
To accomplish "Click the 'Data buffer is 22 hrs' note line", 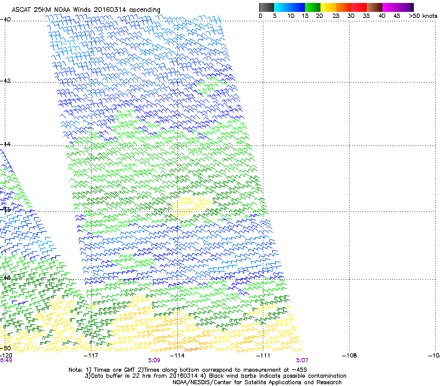I will 215,376.
